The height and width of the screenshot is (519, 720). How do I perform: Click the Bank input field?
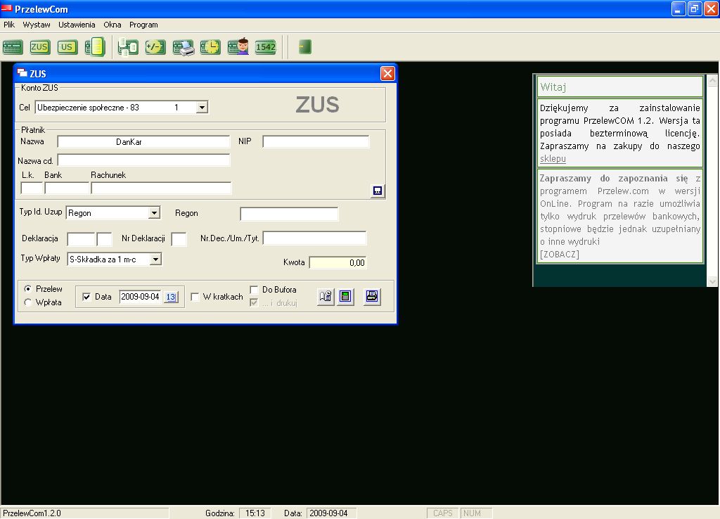pyautogui.click(x=67, y=188)
